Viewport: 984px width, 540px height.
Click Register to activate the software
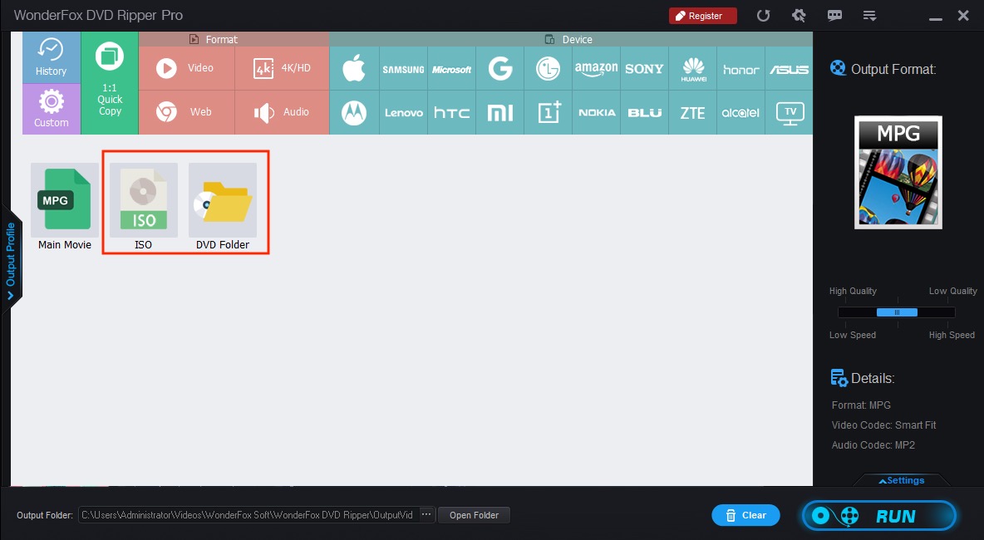coord(702,15)
